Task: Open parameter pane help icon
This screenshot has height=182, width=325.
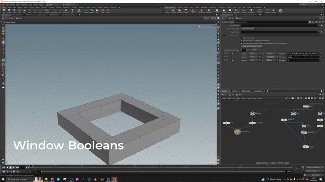Action: coord(323,22)
